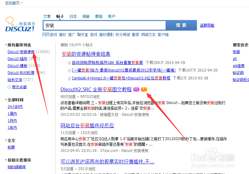Image resolution: width=249 pixels, height=174 pixels.
Task: Switch to the 群组 tab
Action: [x=99, y=16]
